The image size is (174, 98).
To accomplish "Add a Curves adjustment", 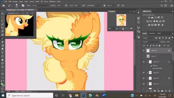I will click(x=156, y=17).
